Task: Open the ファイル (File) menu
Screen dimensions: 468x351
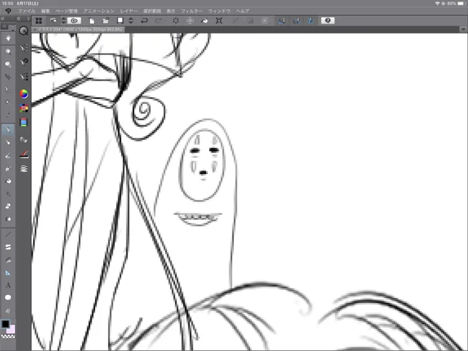Action: pyautogui.click(x=27, y=11)
